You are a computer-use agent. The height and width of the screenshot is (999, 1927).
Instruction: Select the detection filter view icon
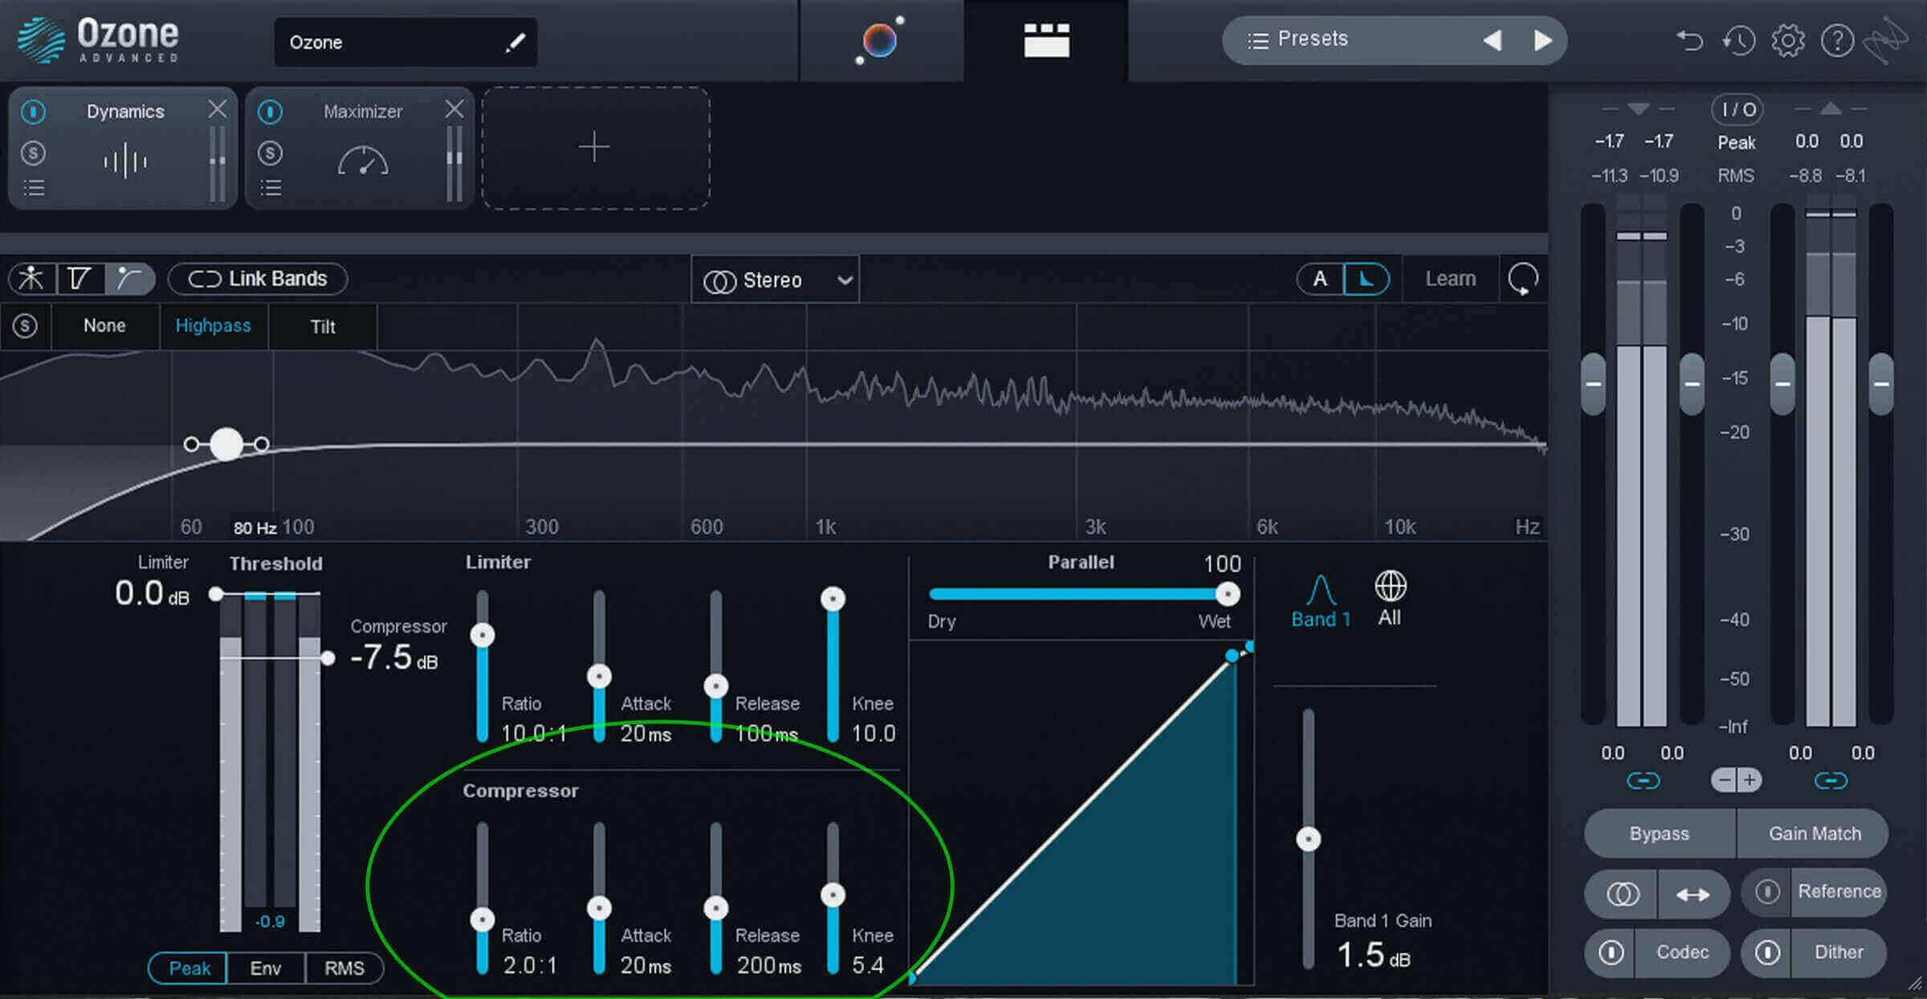click(128, 279)
